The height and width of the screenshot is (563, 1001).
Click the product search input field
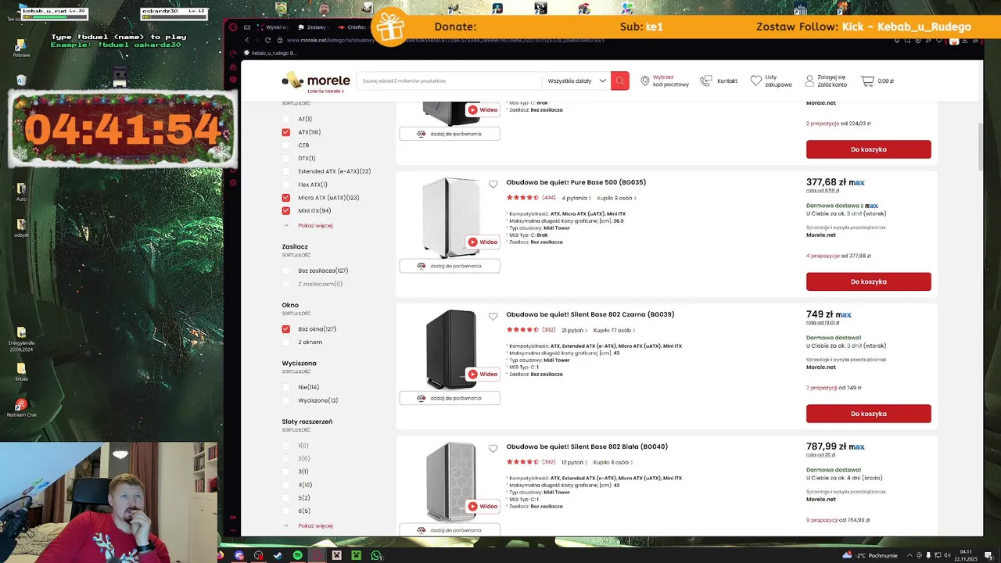coord(449,81)
